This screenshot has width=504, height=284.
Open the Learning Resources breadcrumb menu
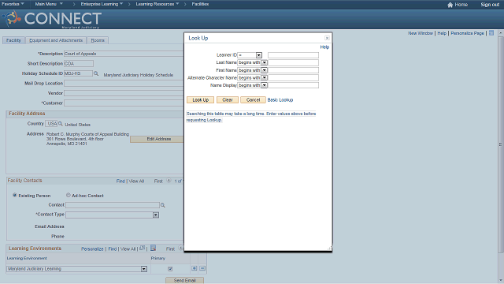[157, 4]
